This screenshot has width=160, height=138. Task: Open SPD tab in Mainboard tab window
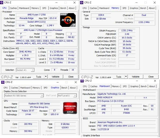point(125,86)
